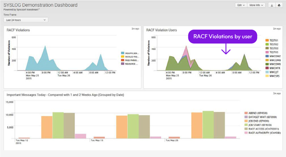Image resolution: width=286 pixels, height=157 pixels.
Task: Click the PASS PHRAS... legend swatch
Action: pos(123,60)
